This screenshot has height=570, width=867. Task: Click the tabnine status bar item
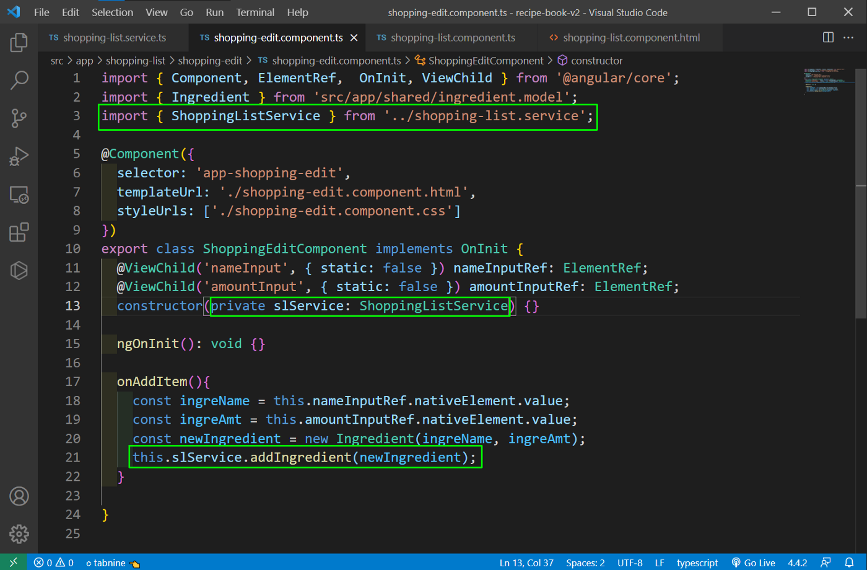point(113,563)
